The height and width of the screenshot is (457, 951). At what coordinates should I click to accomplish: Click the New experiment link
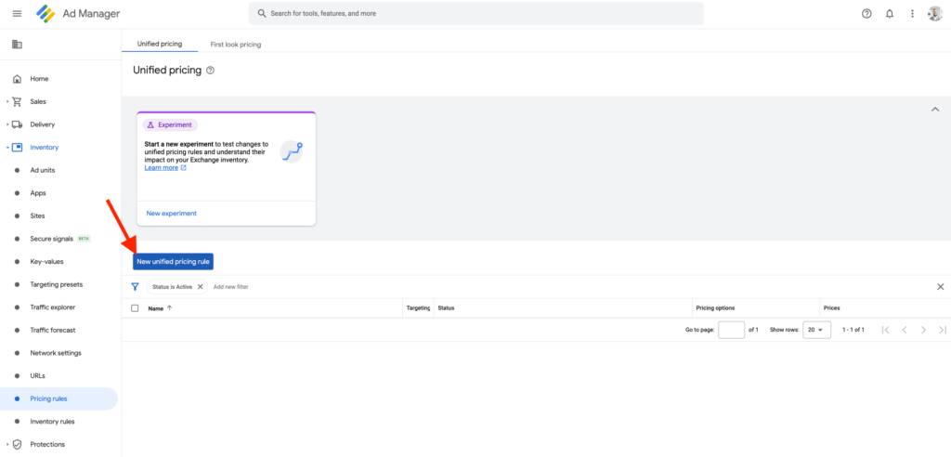click(172, 214)
